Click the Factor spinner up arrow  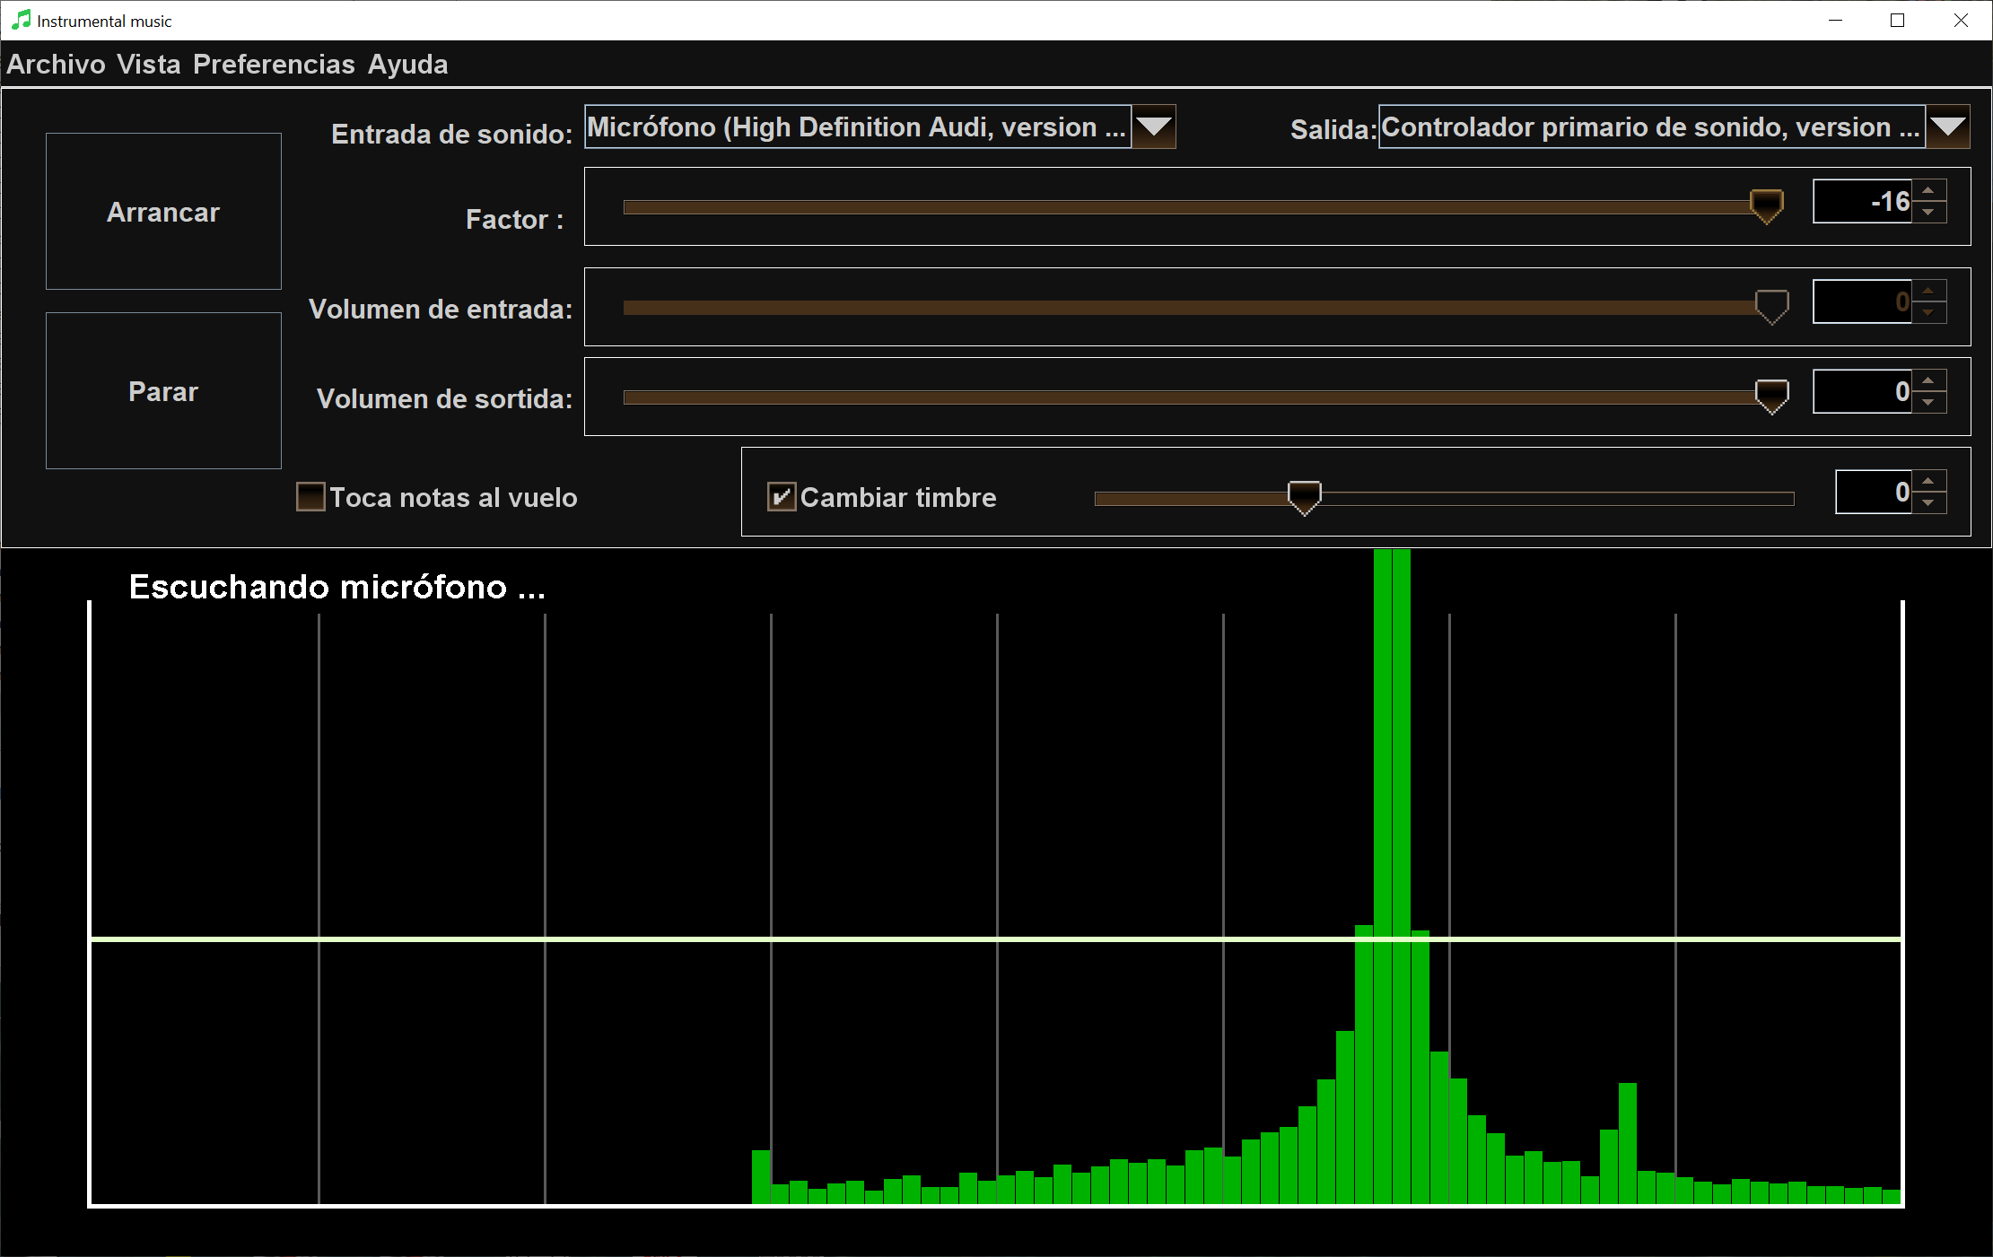coord(1928,190)
